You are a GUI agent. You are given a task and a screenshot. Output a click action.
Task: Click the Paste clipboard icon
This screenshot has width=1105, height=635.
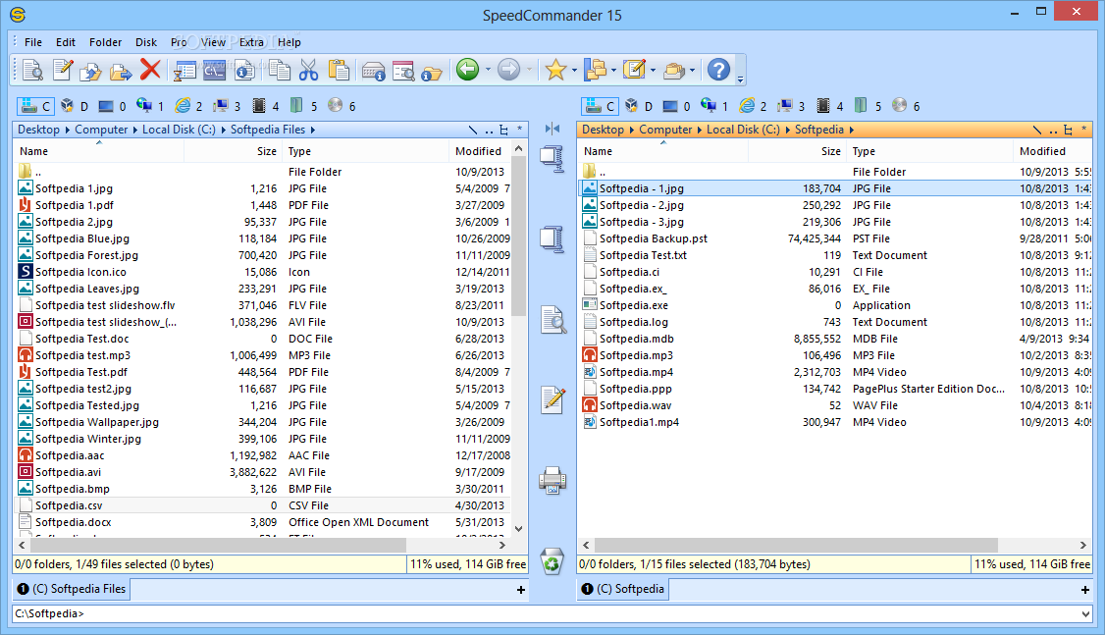[339, 70]
